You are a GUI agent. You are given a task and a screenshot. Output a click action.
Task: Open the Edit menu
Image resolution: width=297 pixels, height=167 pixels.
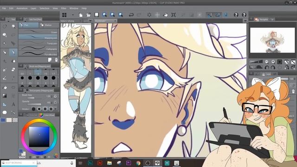point(11,8)
